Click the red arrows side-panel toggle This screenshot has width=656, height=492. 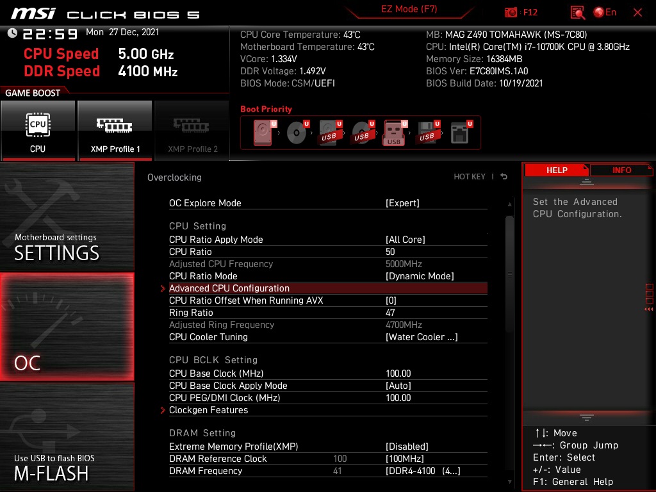[x=649, y=309]
